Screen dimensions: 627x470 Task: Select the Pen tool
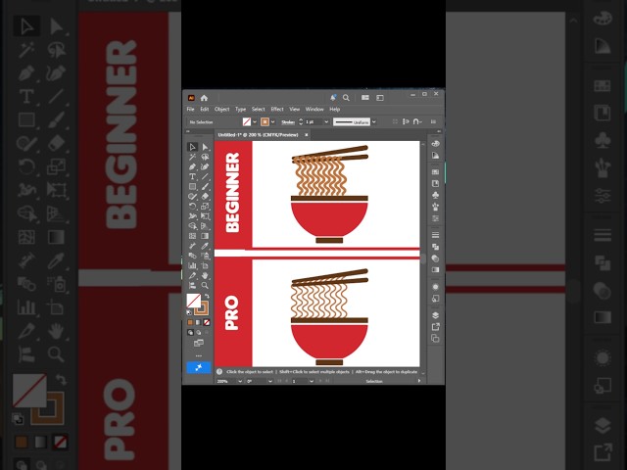(192, 166)
